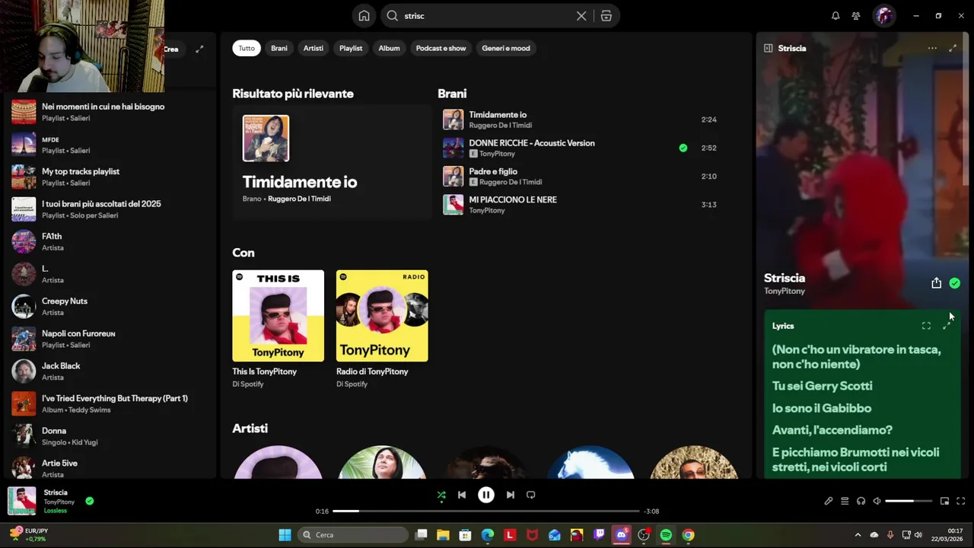Pause the playing song

pyautogui.click(x=486, y=495)
